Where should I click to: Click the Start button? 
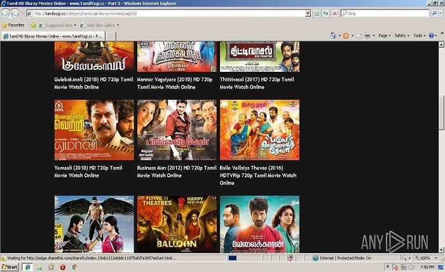coord(10,267)
